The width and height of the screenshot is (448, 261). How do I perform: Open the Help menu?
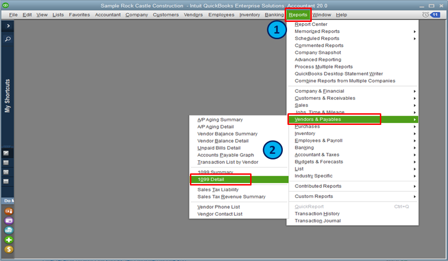point(341,15)
